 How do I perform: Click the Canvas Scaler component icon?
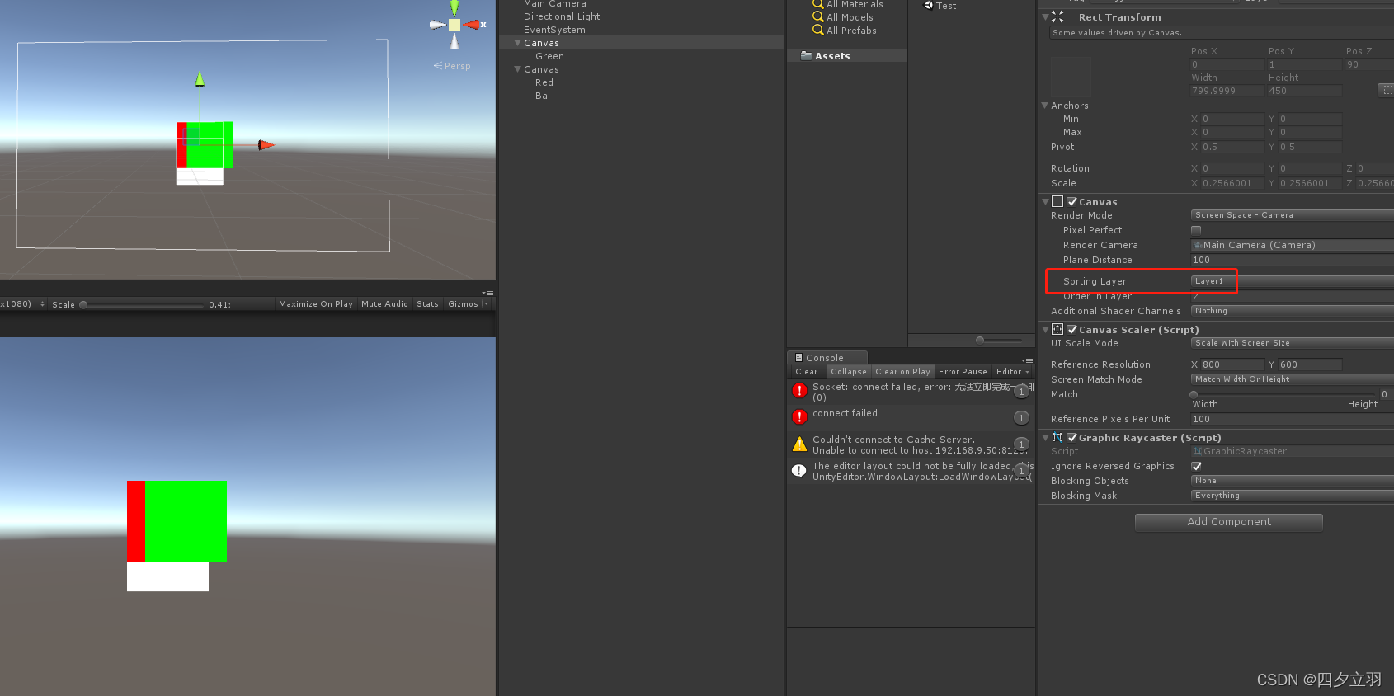pyautogui.click(x=1057, y=329)
